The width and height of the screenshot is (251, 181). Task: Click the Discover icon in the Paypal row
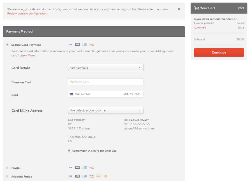[92, 167]
